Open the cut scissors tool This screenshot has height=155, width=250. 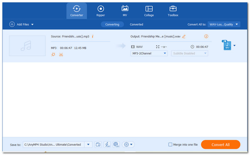point(61,54)
